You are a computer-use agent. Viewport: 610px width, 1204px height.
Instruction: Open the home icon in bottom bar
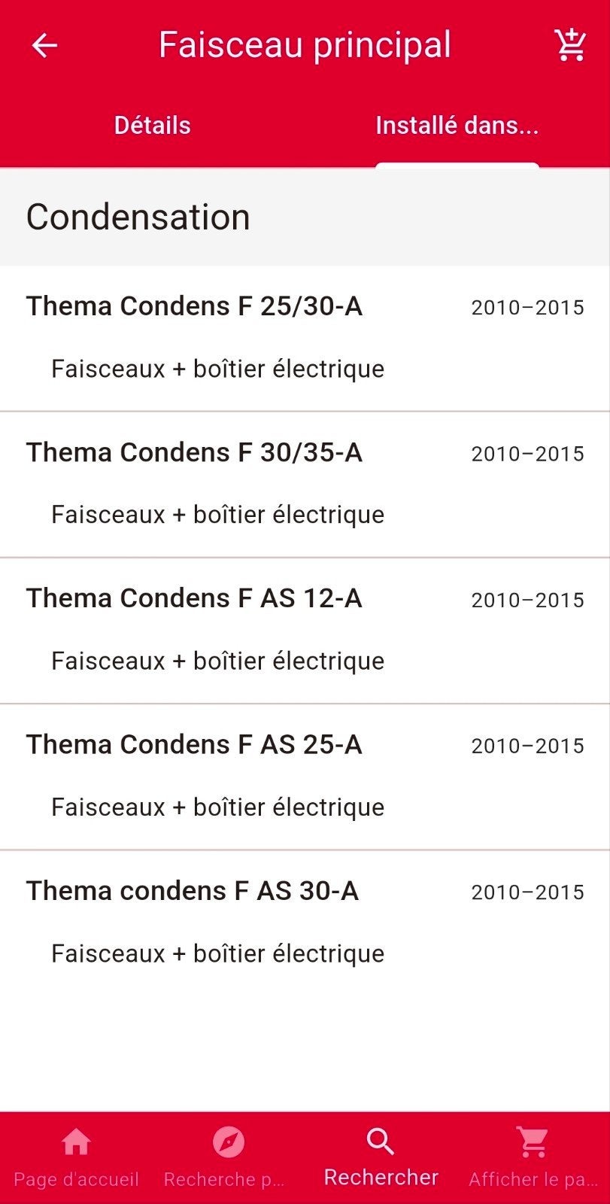pos(76,1142)
